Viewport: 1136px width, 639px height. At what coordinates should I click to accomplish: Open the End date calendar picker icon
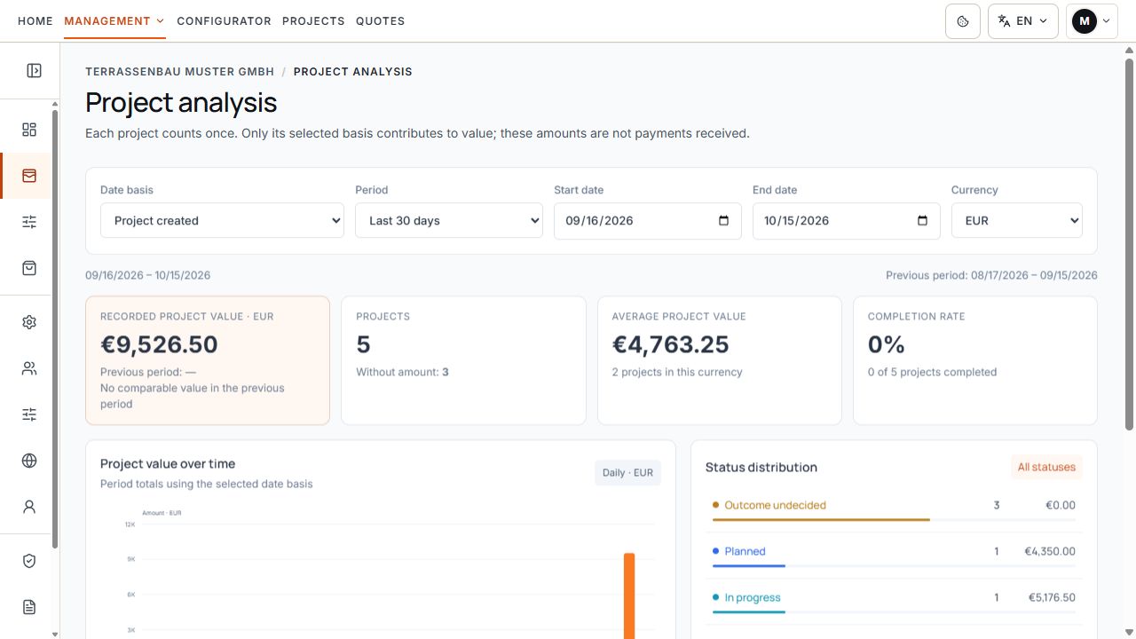coord(922,221)
